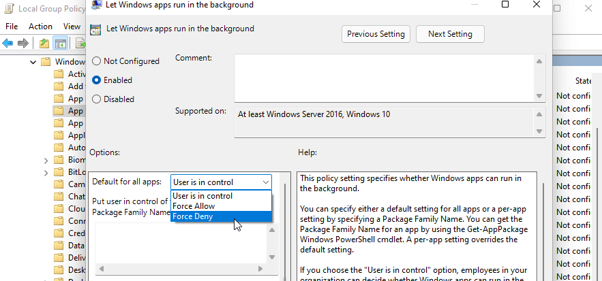This screenshot has height=281, width=602.
Task: Choose Force Allow from the dropdown list
Action: click(194, 206)
